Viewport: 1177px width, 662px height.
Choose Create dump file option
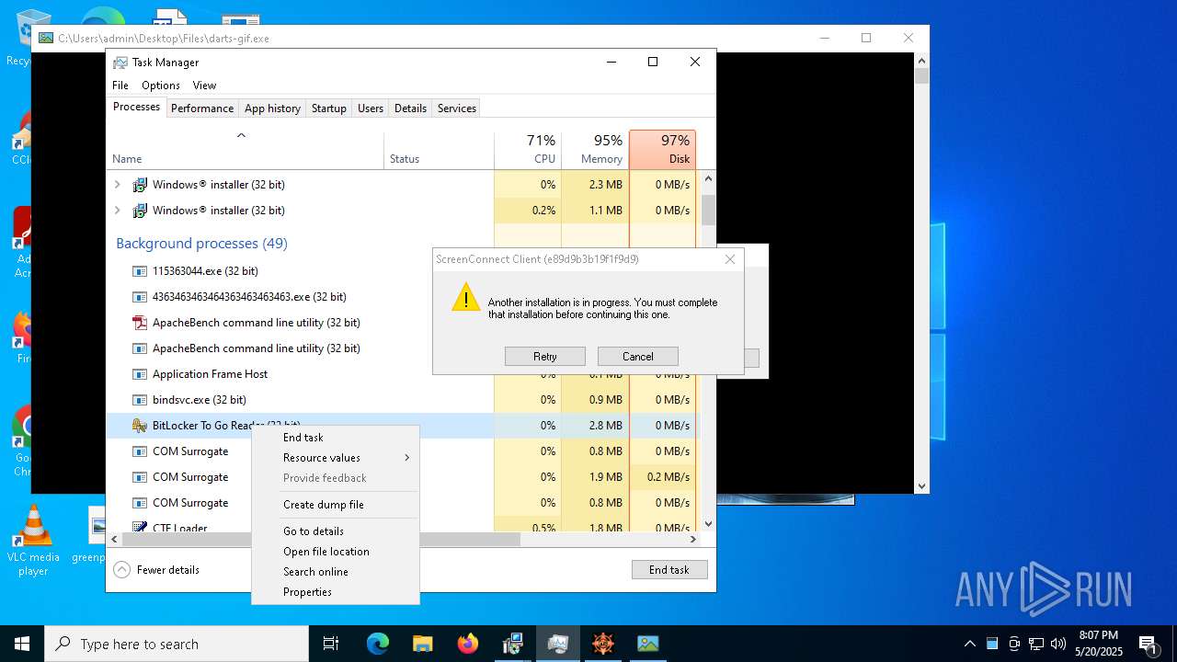tap(336, 505)
